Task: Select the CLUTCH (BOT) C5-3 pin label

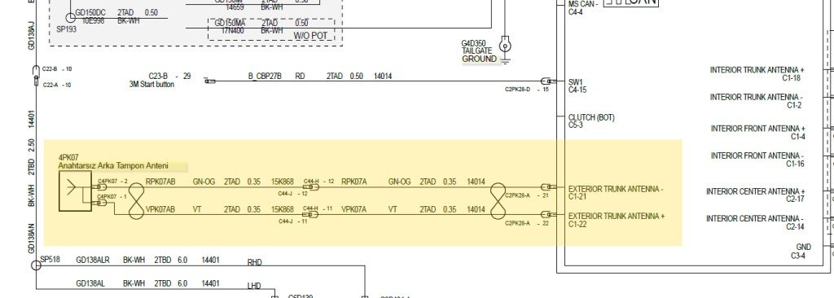Action: [591, 121]
